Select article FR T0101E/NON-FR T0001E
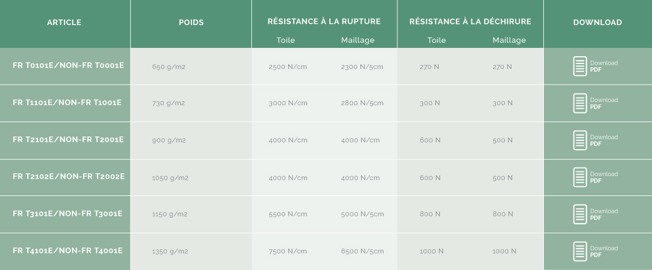This screenshot has width=652, height=270. click(68, 65)
